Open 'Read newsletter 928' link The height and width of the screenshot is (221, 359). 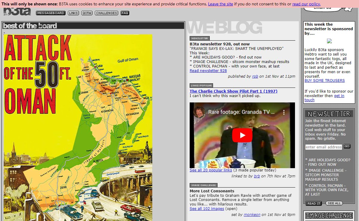tap(208, 71)
